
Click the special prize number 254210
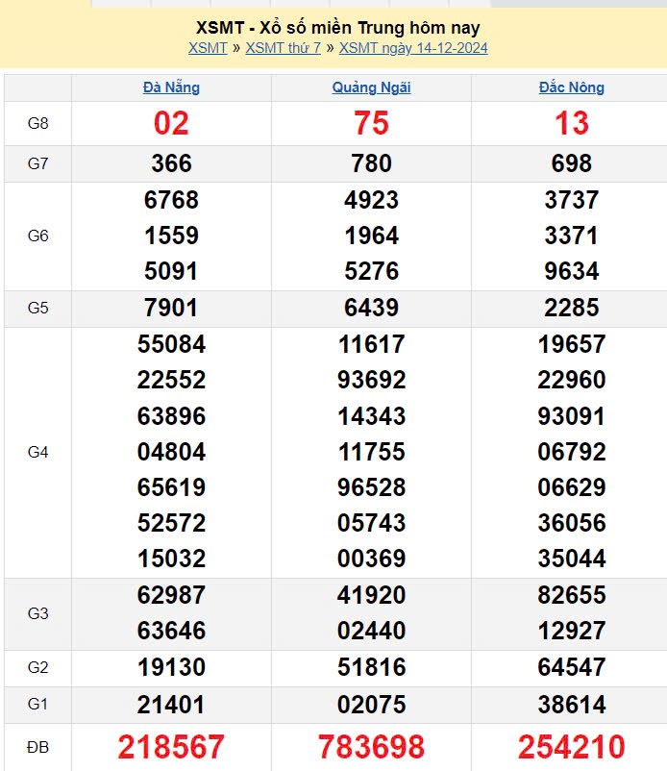pyautogui.click(x=571, y=747)
